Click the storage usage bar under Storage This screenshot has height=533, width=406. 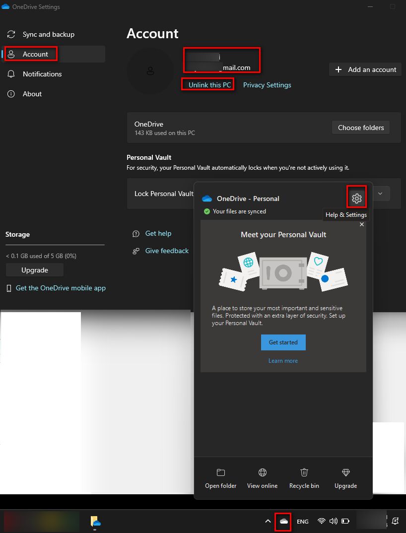point(55,244)
